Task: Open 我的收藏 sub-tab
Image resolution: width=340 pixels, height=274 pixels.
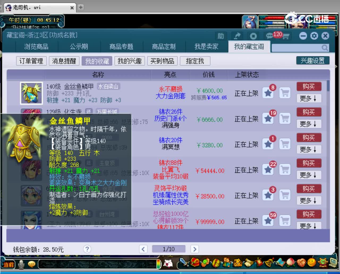Action: (97, 61)
